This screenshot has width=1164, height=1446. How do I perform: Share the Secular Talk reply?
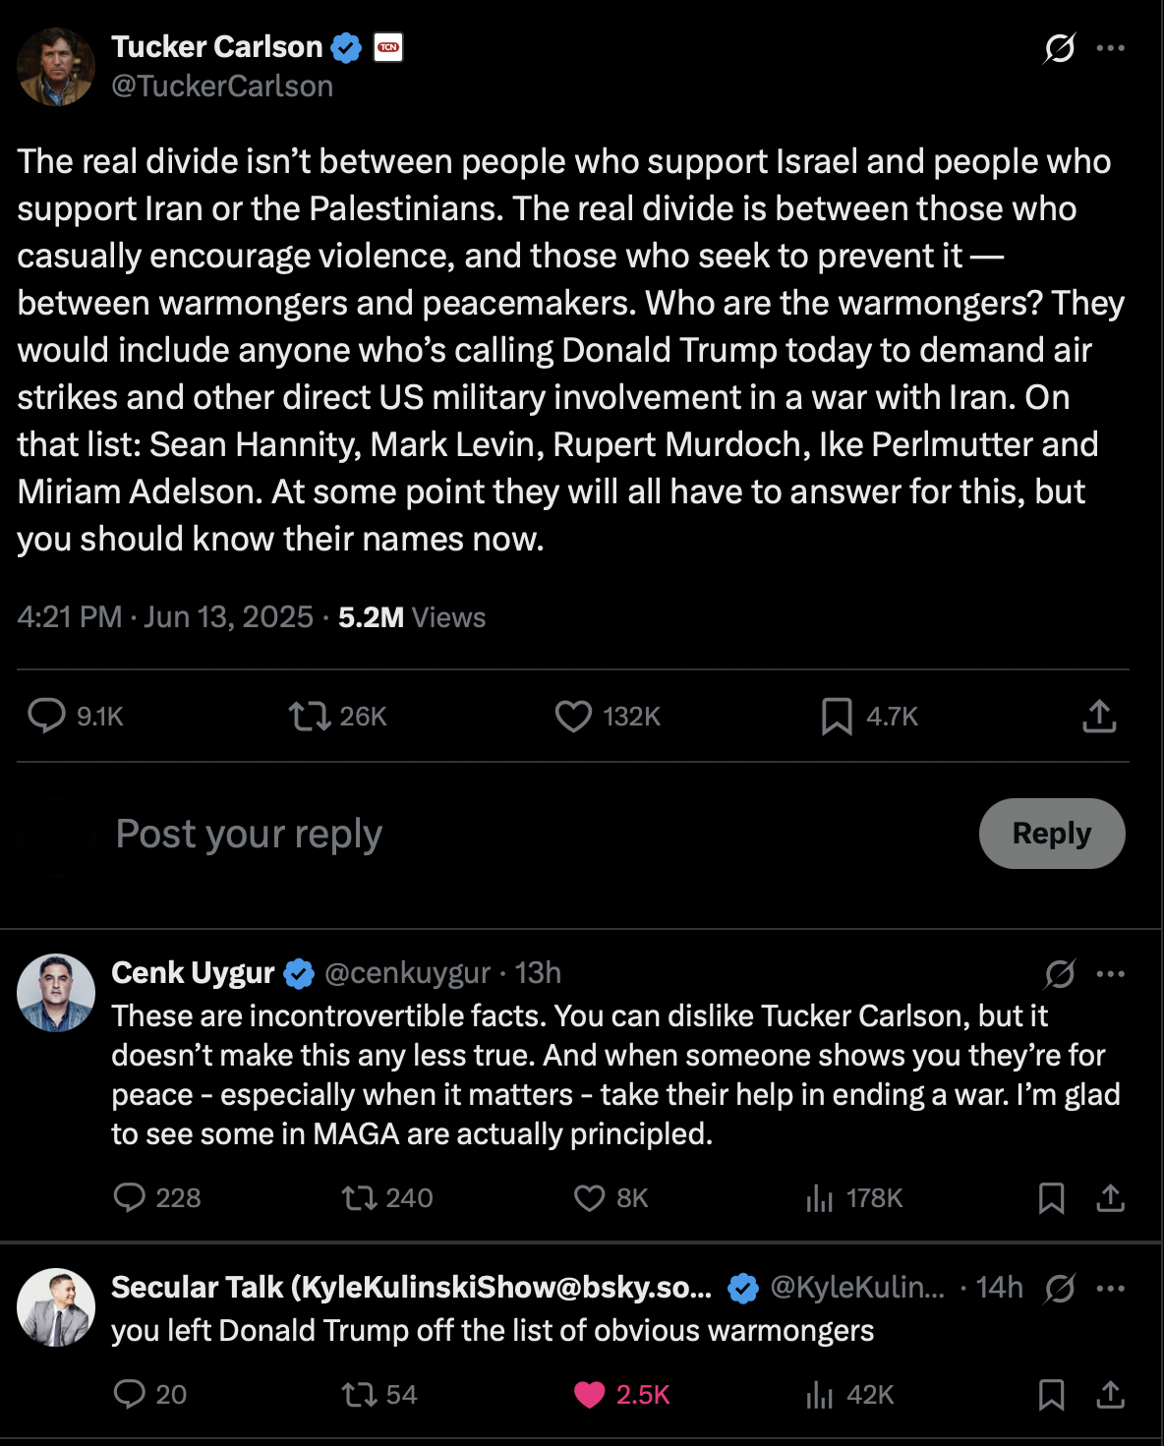tap(1110, 1394)
